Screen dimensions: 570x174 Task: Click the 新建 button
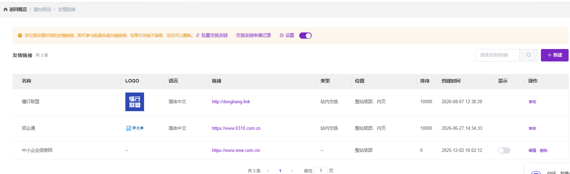tap(555, 55)
